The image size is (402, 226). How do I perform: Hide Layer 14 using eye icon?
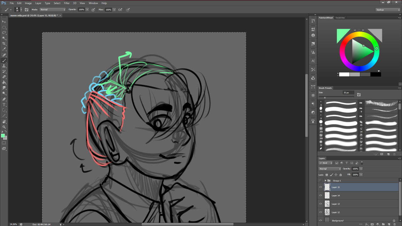320,196
